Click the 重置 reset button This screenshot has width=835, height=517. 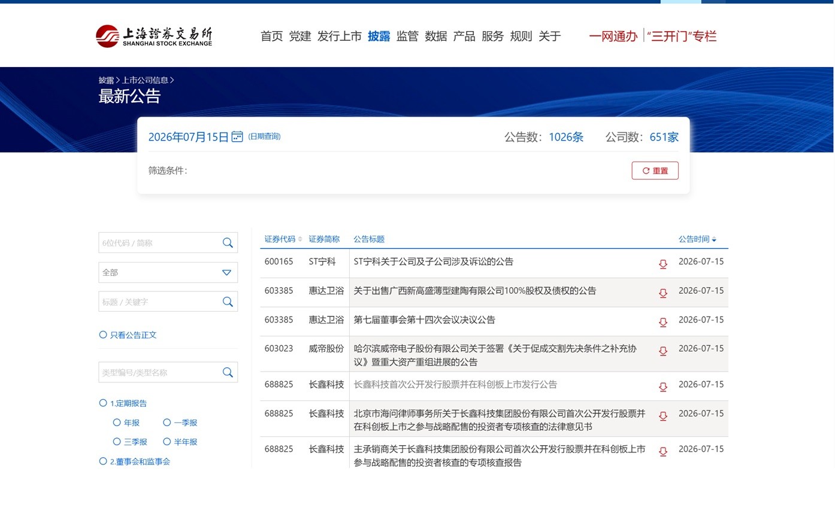(x=655, y=171)
